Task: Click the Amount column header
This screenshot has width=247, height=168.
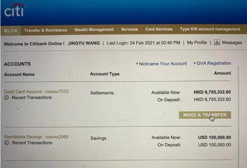Action: tap(222, 73)
